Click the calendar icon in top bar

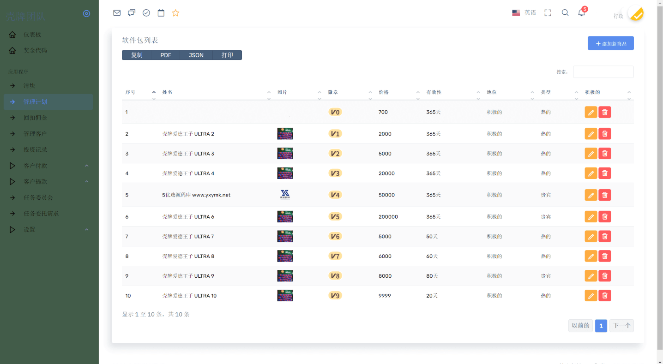(x=161, y=13)
